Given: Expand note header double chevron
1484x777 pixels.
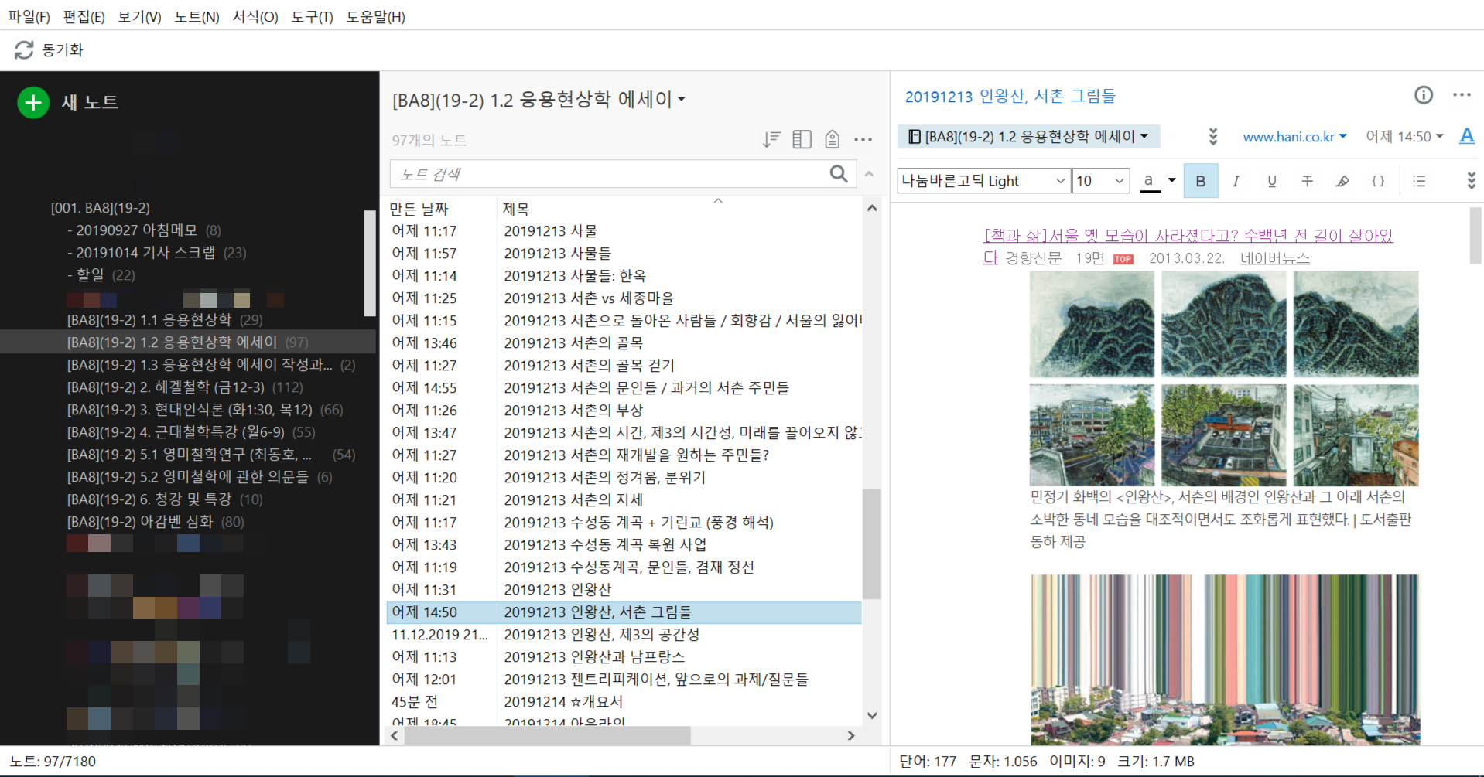Looking at the screenshot, I should [1213, 137].
